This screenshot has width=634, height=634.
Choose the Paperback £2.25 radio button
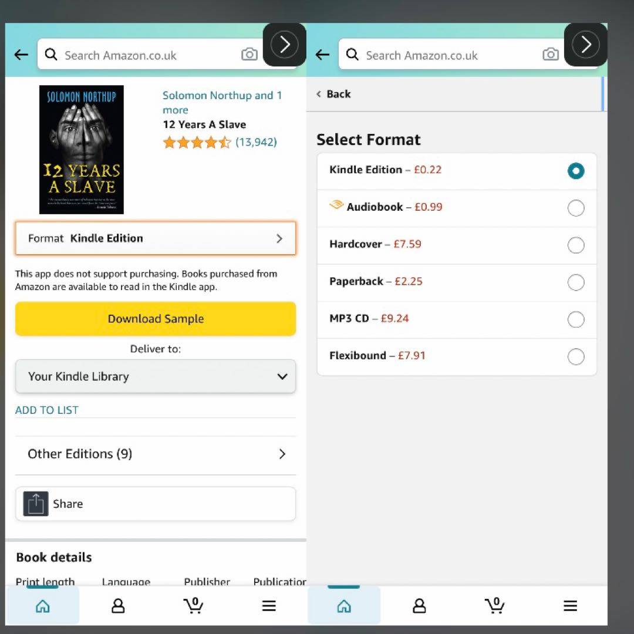576,282
